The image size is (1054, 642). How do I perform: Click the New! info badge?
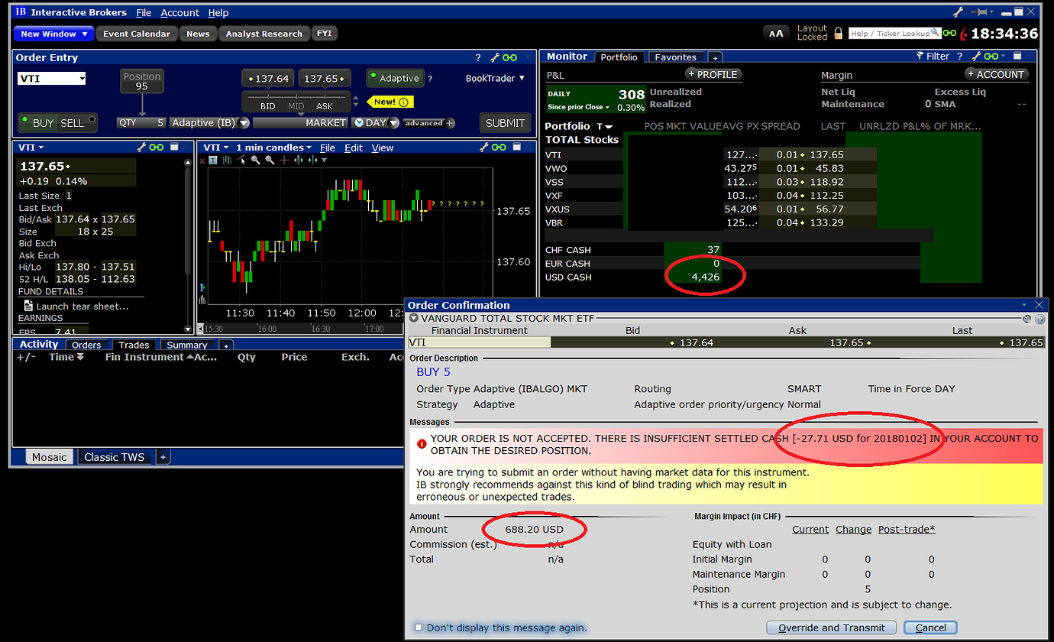(392, 102)
